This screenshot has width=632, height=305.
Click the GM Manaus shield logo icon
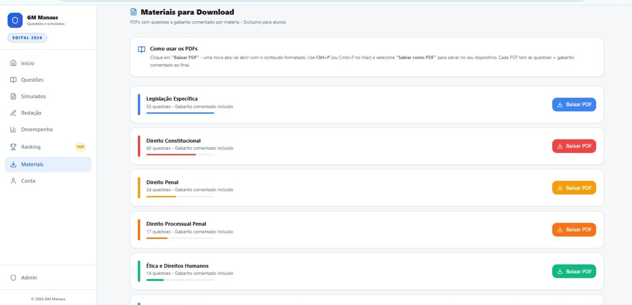point(15,21)
